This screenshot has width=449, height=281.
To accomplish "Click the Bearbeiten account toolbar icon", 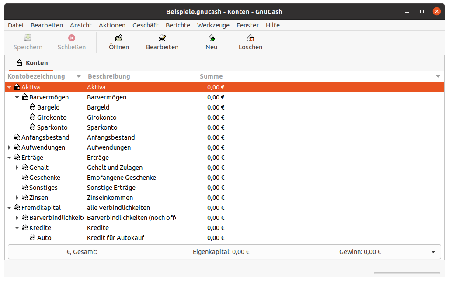I will pyautogui.click(x=162, y=38).
